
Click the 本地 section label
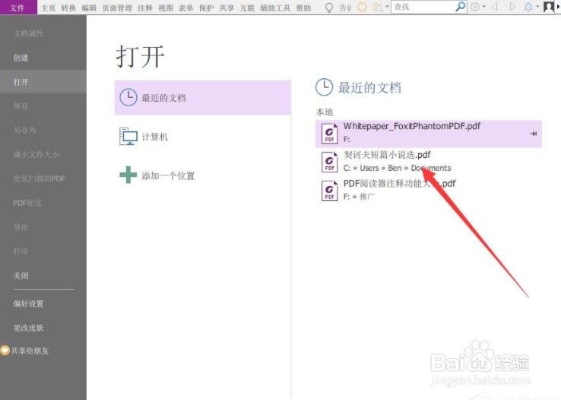click(x=325, y=112)
